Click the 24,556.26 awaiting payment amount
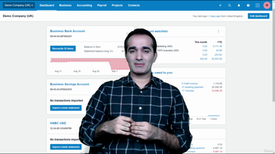Screen dimensions: 275x154 click(217, 87)
